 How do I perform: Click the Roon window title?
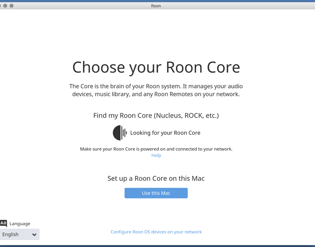pyautogui.click(x=156, y=6)
